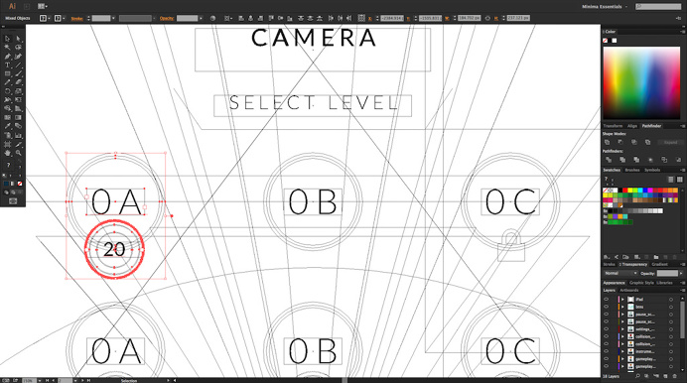Expand the btns layer
This screenshot has height=383, width=687.
622,307
